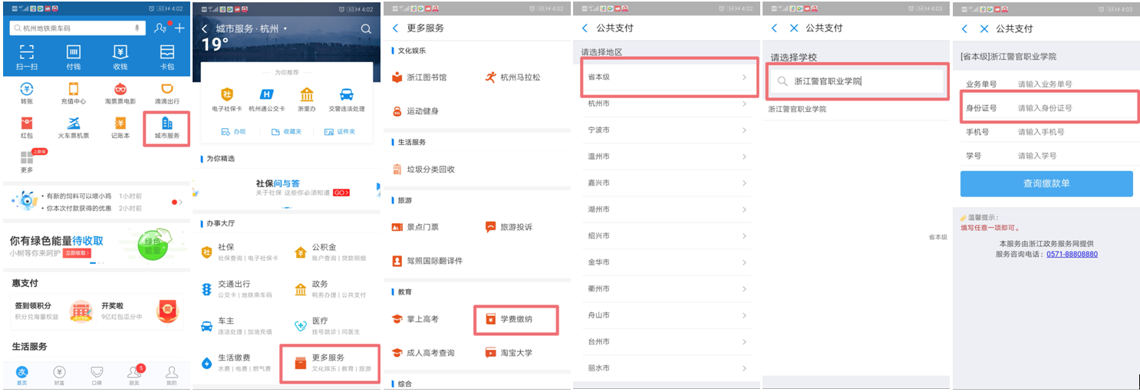Tap microphone icon in search bar

[x=137, y=28]
